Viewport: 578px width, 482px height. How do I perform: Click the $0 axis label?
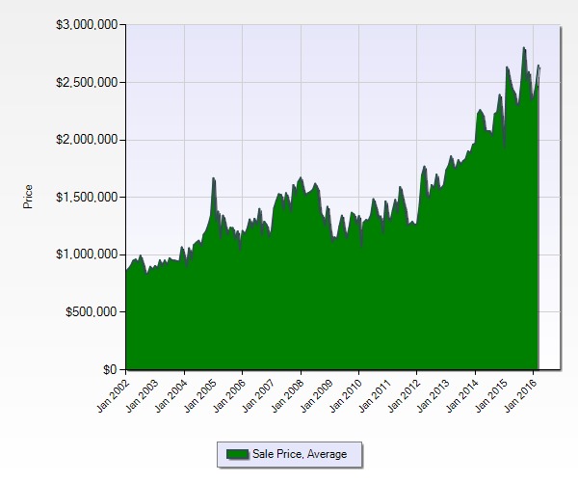[111, 369]
